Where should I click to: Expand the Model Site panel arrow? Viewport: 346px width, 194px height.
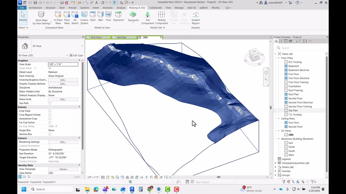[x=164, y=27]
